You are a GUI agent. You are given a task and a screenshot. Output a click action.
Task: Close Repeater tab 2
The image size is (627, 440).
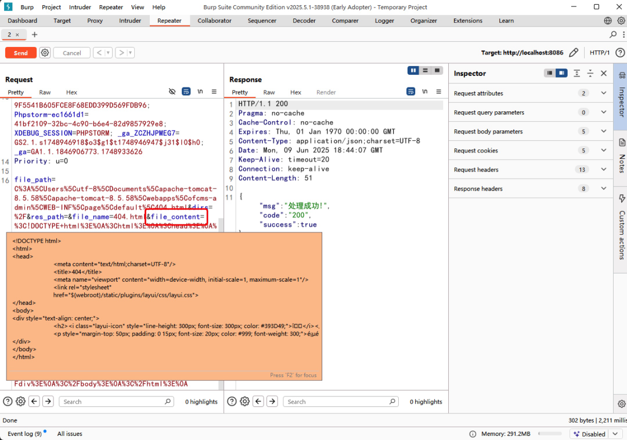17,35
